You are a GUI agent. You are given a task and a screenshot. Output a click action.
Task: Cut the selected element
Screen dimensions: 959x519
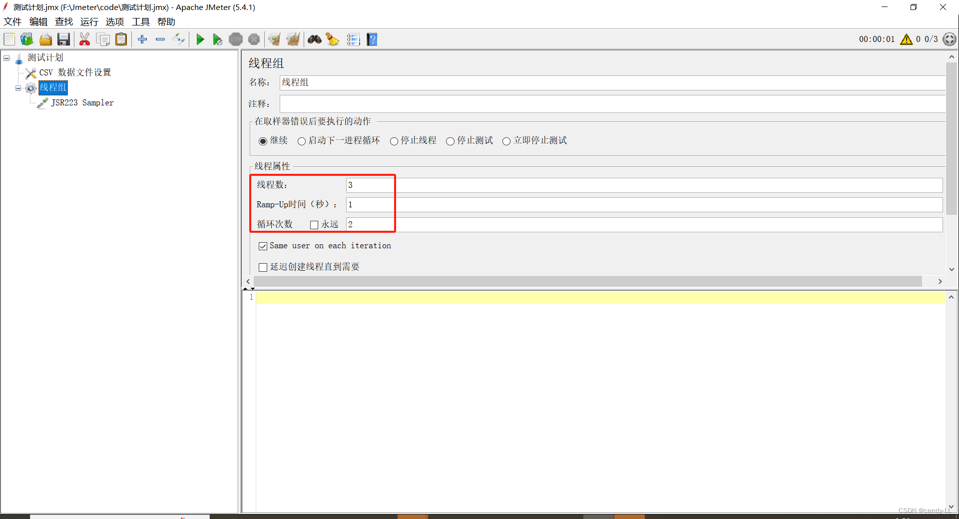(84, 39)
